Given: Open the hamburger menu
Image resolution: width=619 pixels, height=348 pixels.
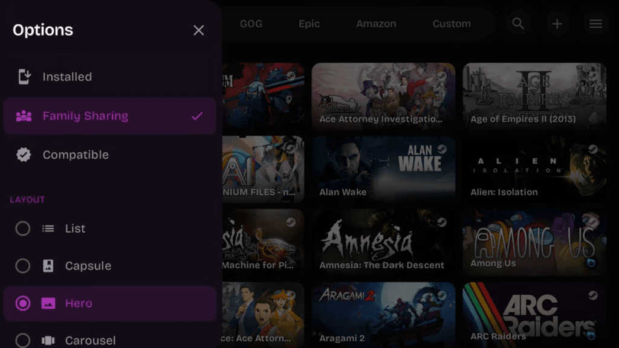Looking at the screenshot, I should 595,24.
